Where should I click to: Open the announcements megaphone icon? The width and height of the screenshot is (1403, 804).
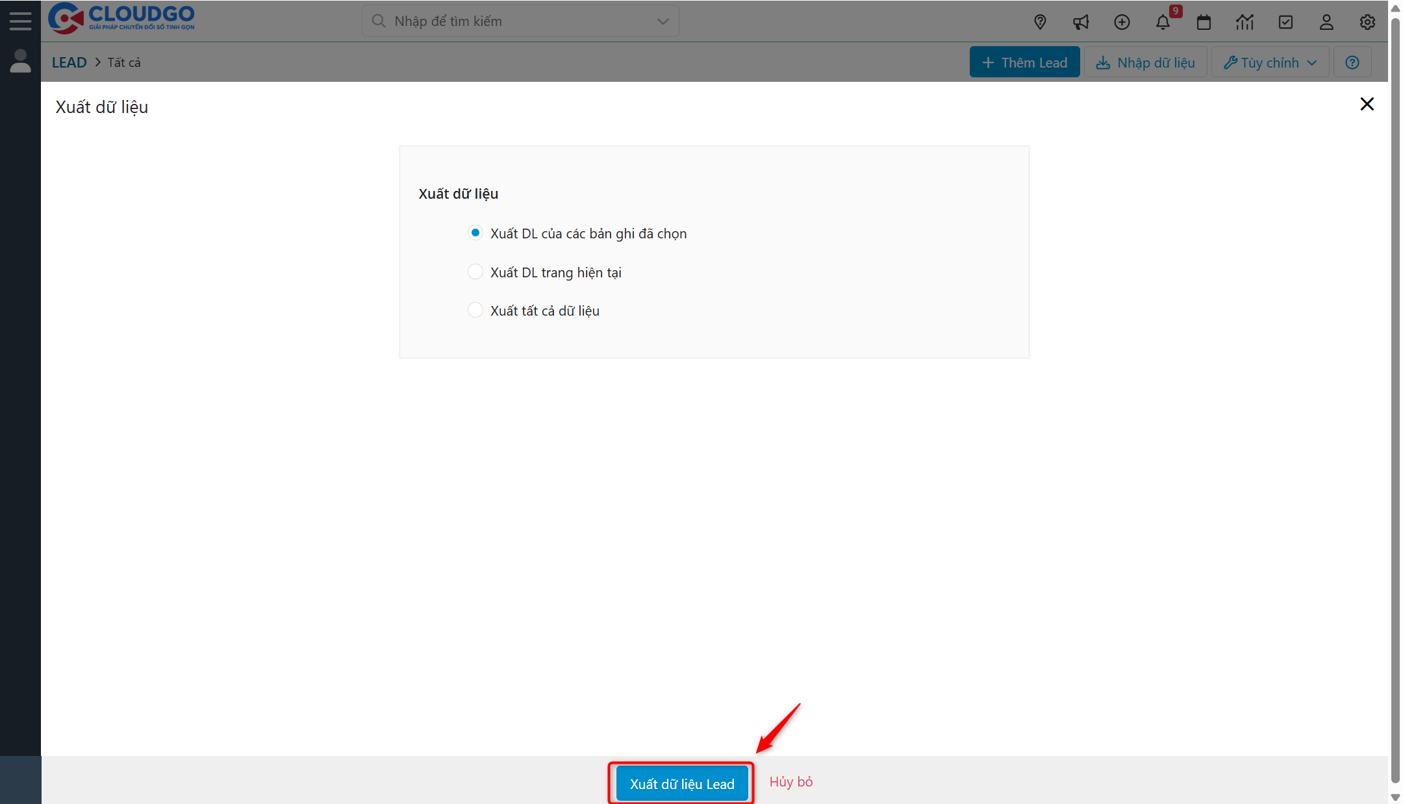tap(1081, 21)
